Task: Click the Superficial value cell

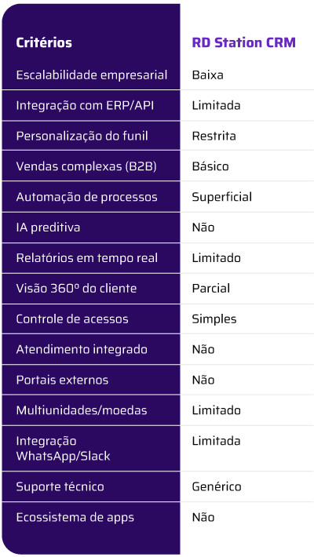Action: pyautogui.click(x=222, y=197)
